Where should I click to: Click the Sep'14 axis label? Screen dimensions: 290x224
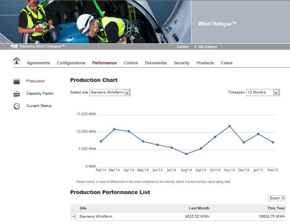201,170
